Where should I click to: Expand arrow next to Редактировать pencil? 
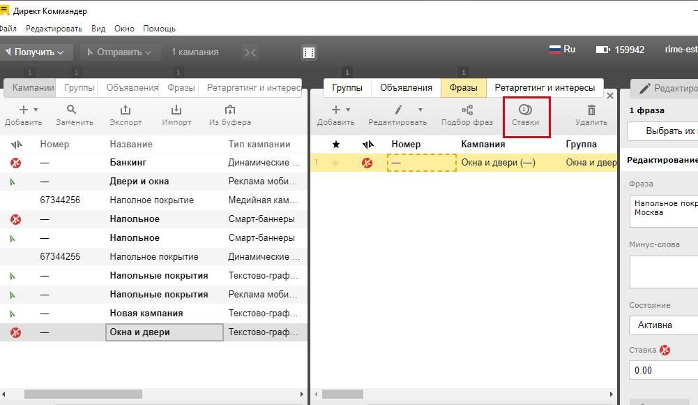point(420,110)
